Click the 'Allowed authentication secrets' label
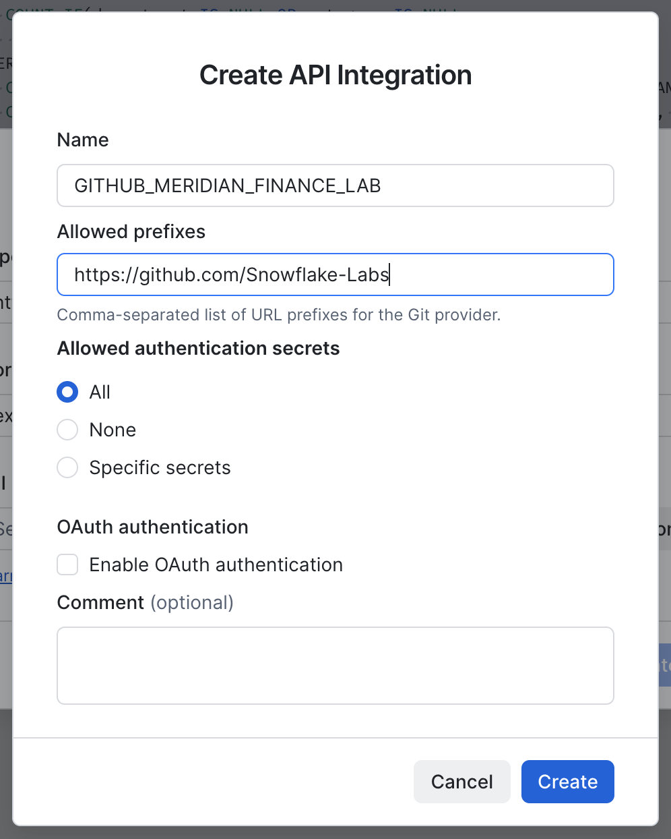 coord(199,348)
